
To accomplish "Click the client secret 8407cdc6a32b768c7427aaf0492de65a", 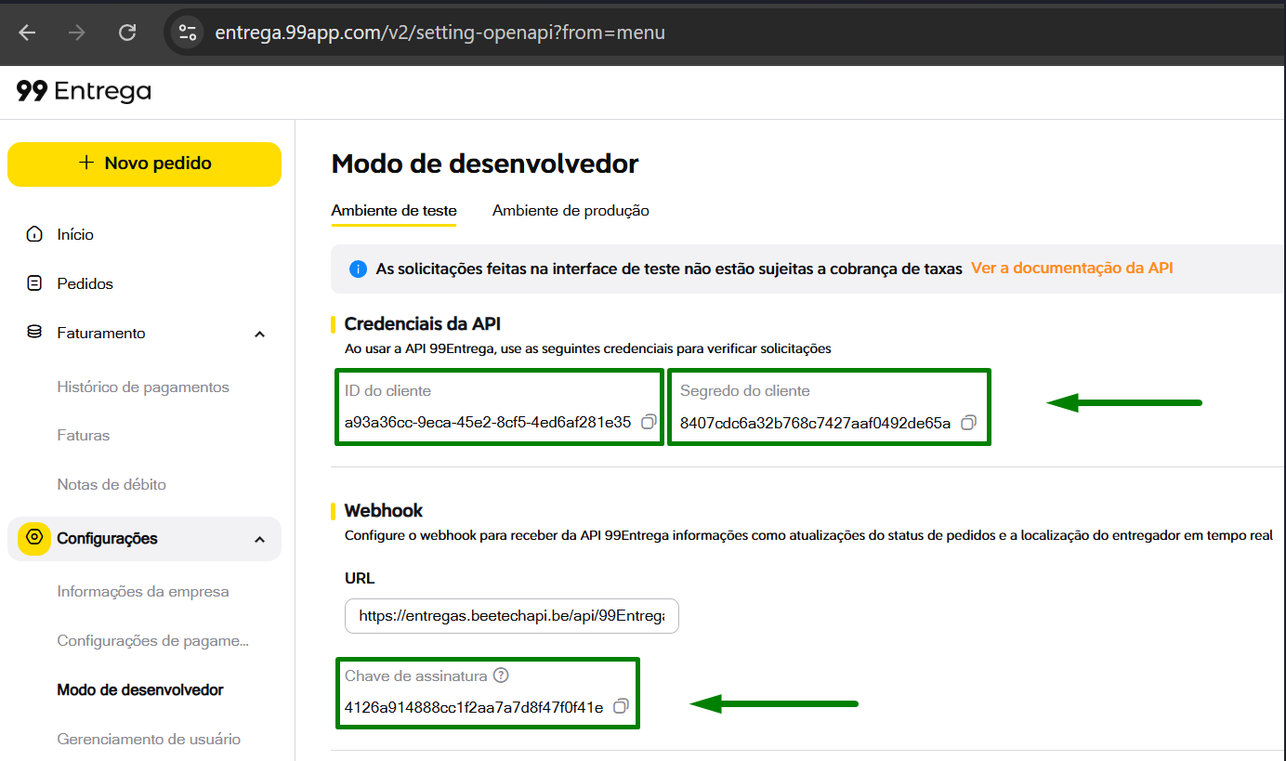I will [x=816, y=423].
